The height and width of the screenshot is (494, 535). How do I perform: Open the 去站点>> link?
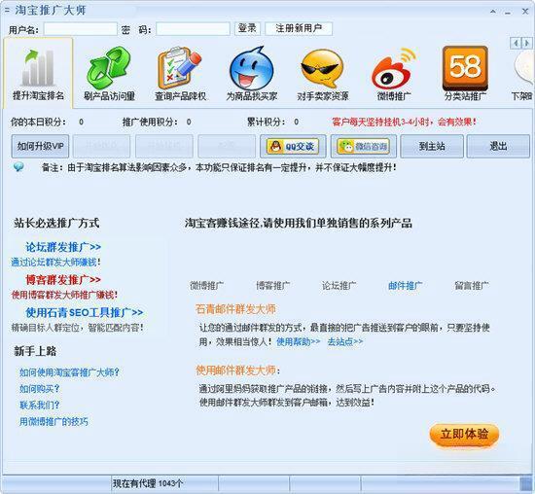[345, 341]
